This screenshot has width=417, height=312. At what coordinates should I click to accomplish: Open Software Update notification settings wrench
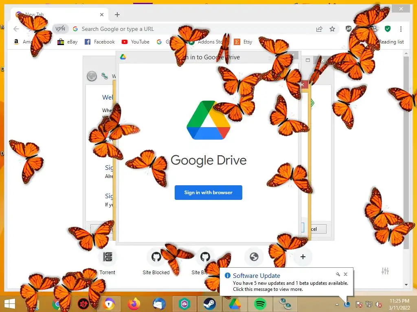click(x=338, y=274)
